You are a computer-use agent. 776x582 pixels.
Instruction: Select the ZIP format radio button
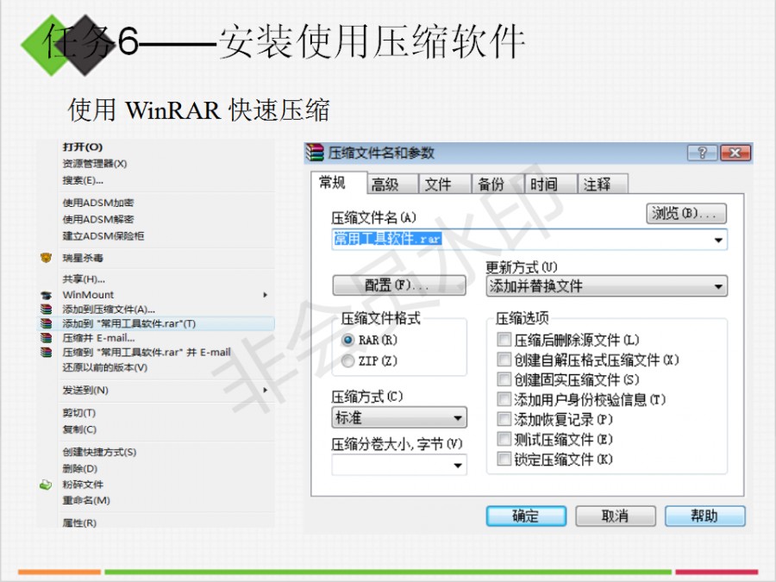348,361
